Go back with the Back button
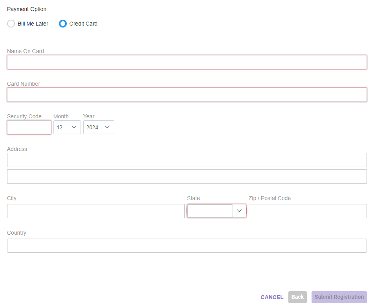374x307 pixels. pyautogui.click(x=297, y=297)
